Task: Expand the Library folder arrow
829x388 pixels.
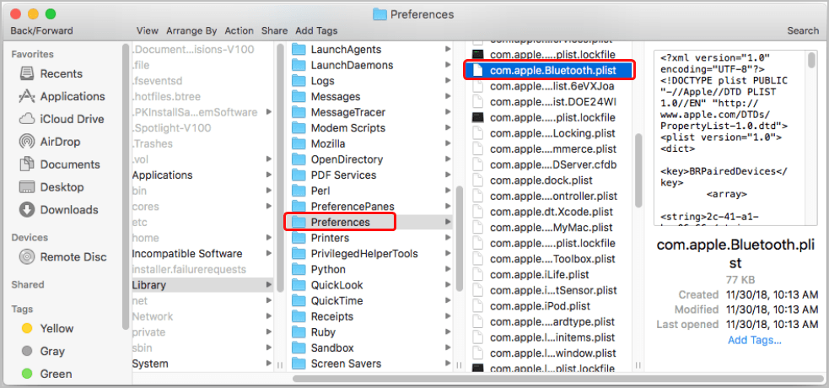Action: coord(269,285)
